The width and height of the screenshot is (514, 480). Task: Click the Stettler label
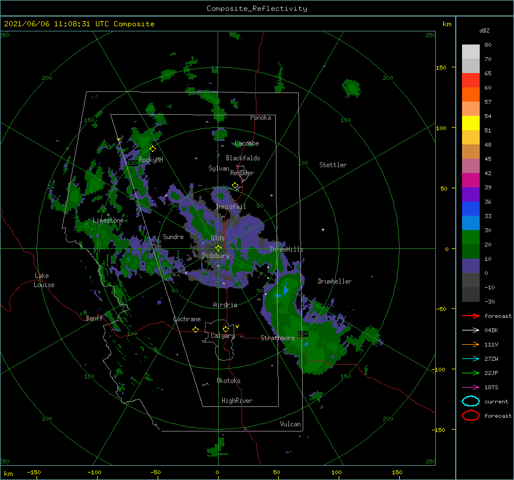point(333,165)
